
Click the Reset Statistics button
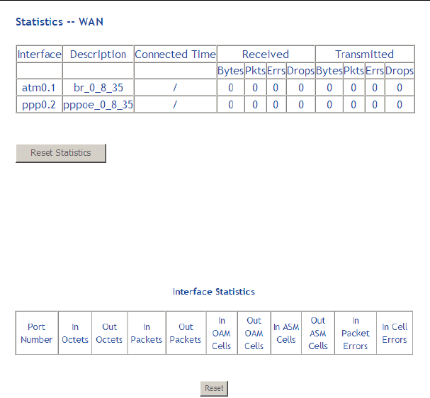click(61, 153)
